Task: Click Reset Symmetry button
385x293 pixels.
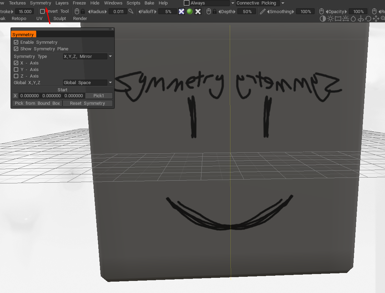Action: coord(87,103)
